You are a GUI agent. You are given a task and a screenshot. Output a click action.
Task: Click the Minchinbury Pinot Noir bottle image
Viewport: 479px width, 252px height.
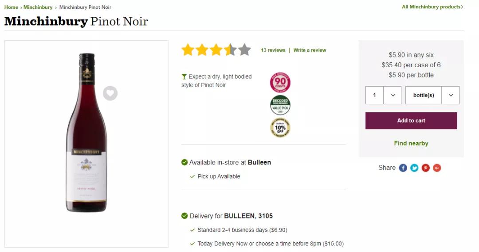(x=86, y=133)
